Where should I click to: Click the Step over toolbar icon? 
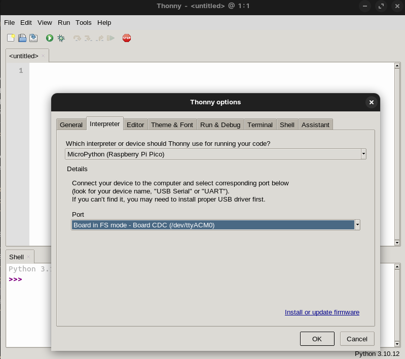pyautogui.click(x=77, y=38)
